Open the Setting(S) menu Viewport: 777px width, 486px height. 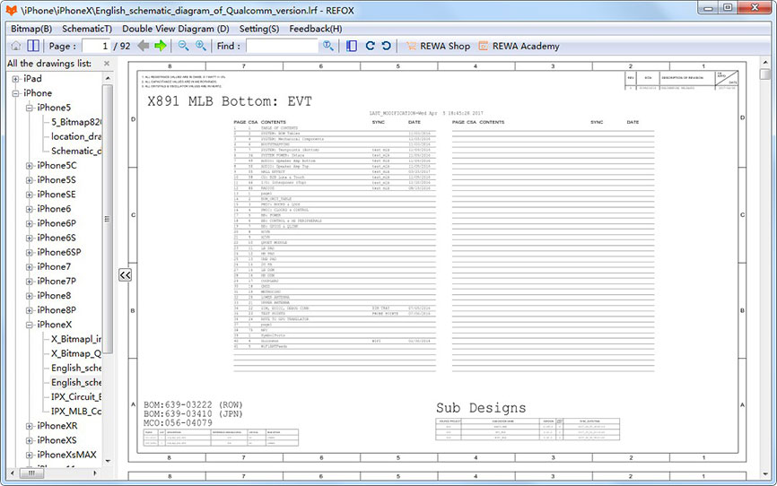259,29
